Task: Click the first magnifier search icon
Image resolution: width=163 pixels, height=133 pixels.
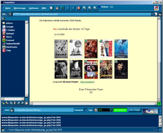Action: coord(85,8)
